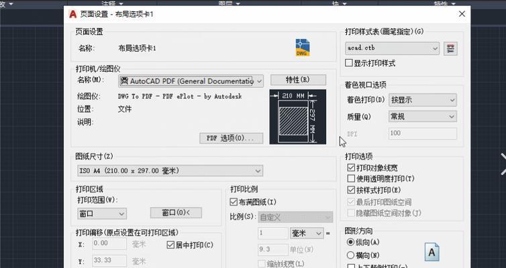The height and width of the screenshot is (268, 506).
Task: Enable 使用透明度打印 checkbox
Action: point(351,178)
